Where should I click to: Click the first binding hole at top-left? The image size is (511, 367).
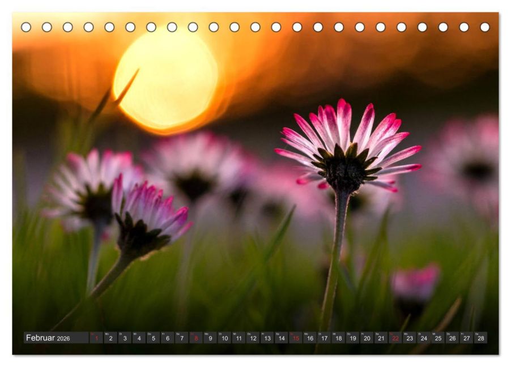[x=26, y=27]
